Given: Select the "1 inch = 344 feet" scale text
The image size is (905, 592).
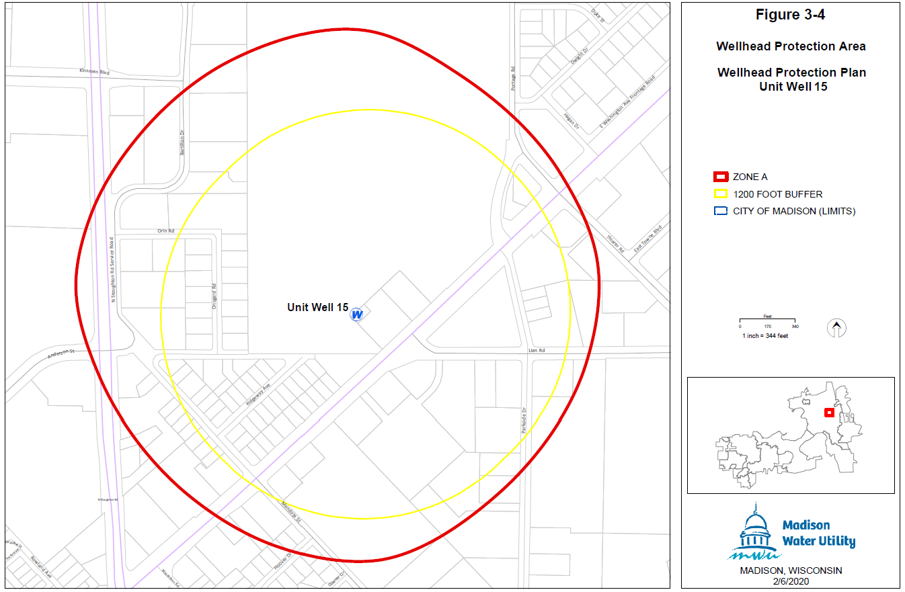Looking at the screenshot, I should (765, 336).
